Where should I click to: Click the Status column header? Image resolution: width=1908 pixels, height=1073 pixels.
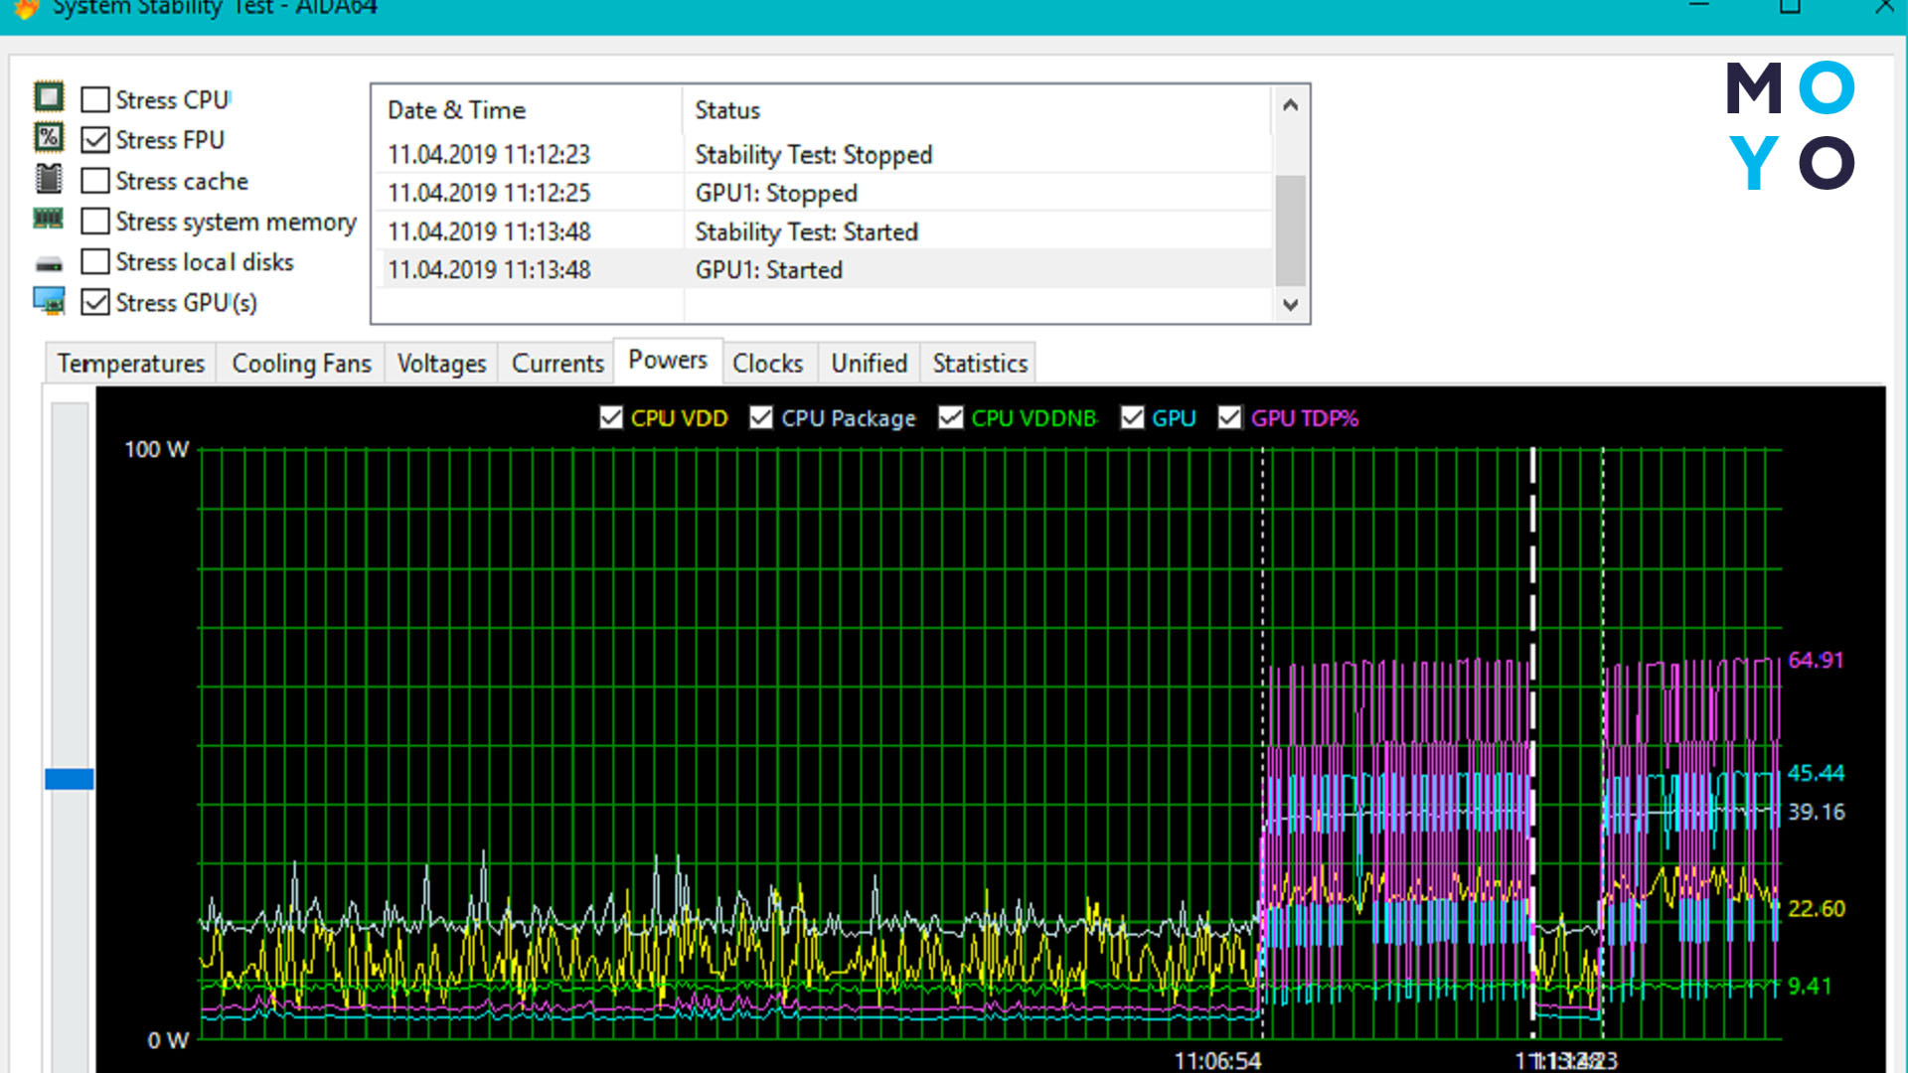726,110
